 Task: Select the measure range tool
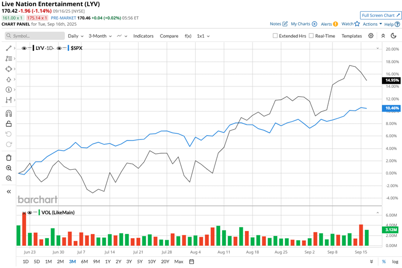8,100
